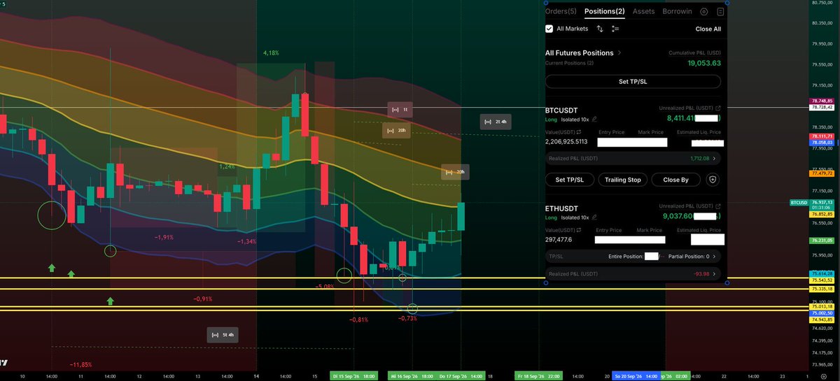Screen dimensions: 840x381
Task: Click the 78.111,71 red price label
Action: tap(821, 136)
